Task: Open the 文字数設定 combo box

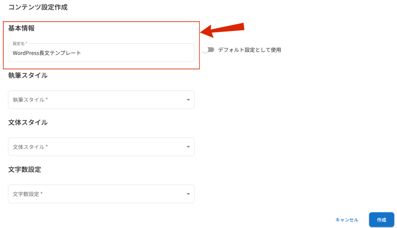Action: click(x=101, y=194)
